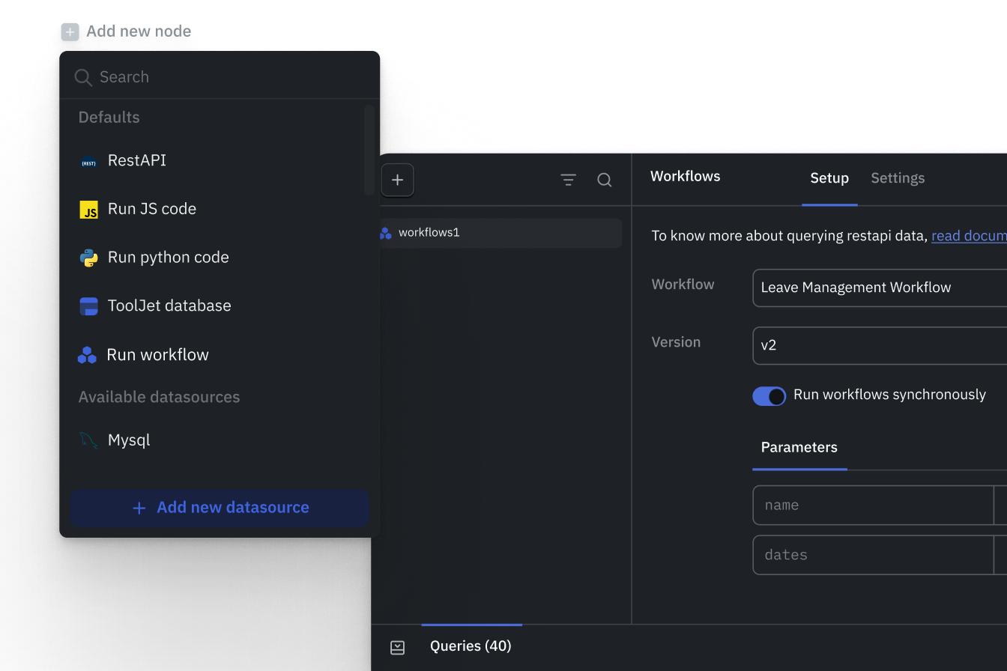Click the Workflow field label
Screen dimensions: 1007x671
[683, 285]
